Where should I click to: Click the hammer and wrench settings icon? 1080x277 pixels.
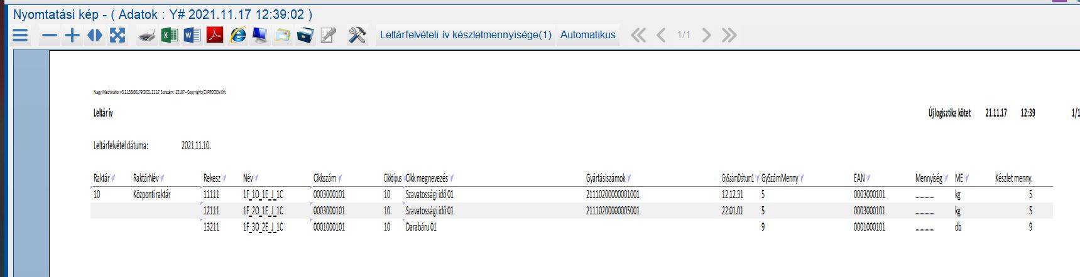pyautogui.click(x=357, y=35)
